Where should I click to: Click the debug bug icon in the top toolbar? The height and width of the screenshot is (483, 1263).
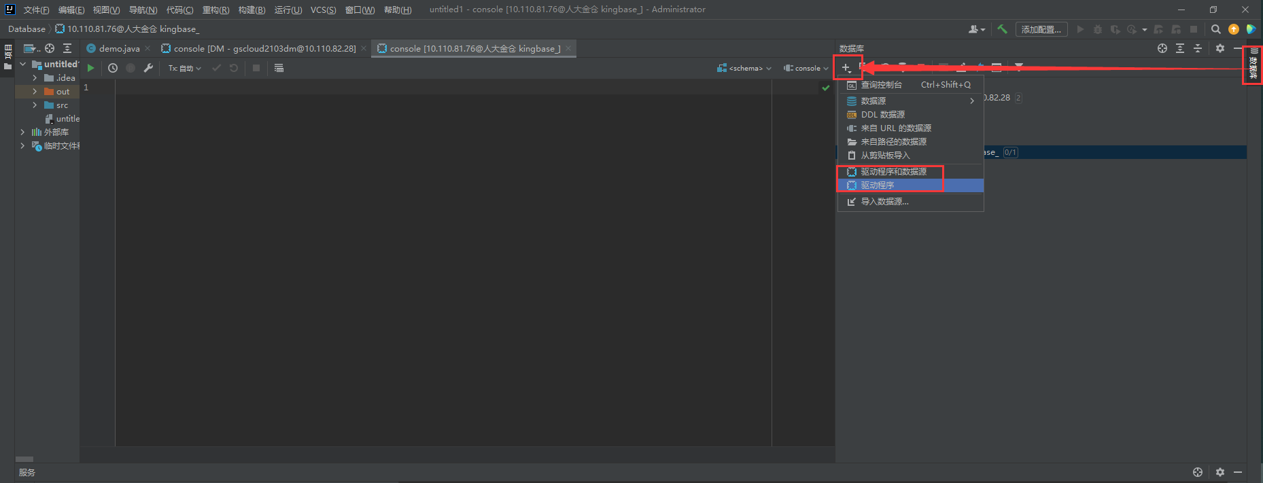click(1098, 29)
